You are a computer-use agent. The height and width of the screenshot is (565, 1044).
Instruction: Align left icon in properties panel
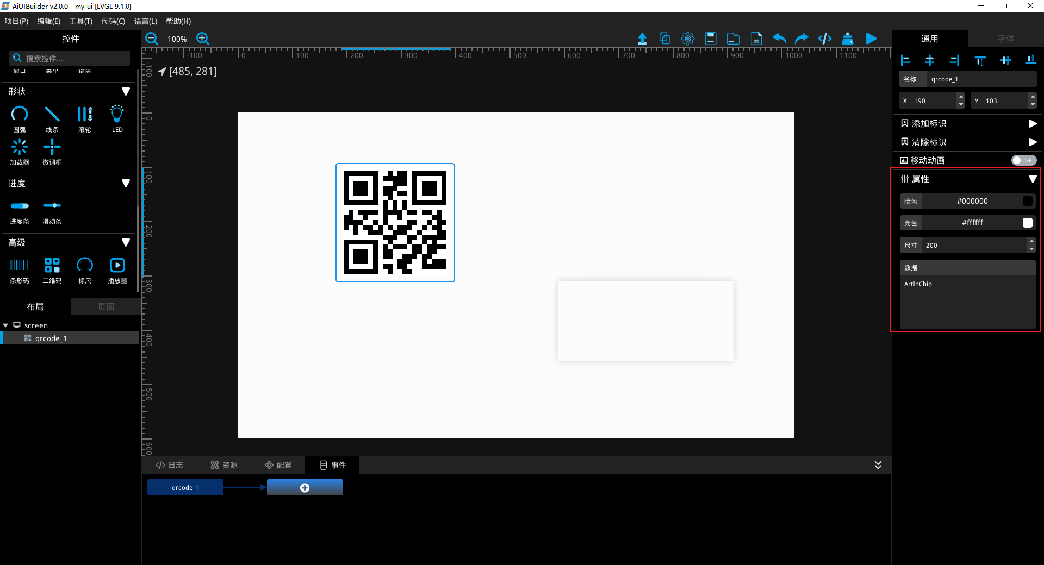pyautogui.click(x=905, y=60)
